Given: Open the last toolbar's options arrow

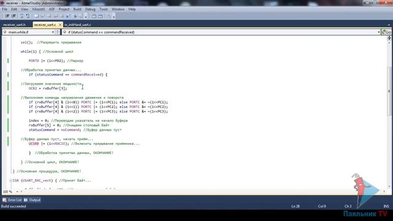Looking at the screenshot, I should click(114, 17).
